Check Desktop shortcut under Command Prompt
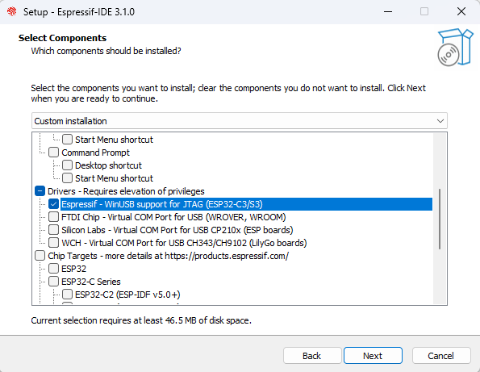Screen dimensions: 480x372 [67, 165]
